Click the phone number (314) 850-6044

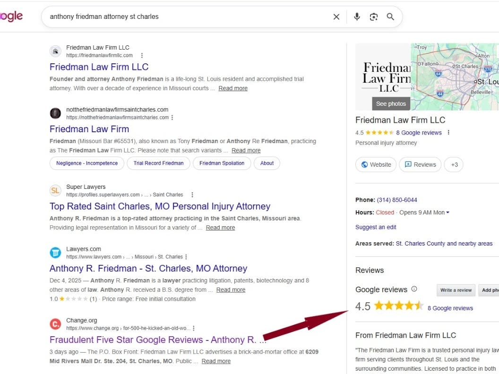click(x=397, y=200)
